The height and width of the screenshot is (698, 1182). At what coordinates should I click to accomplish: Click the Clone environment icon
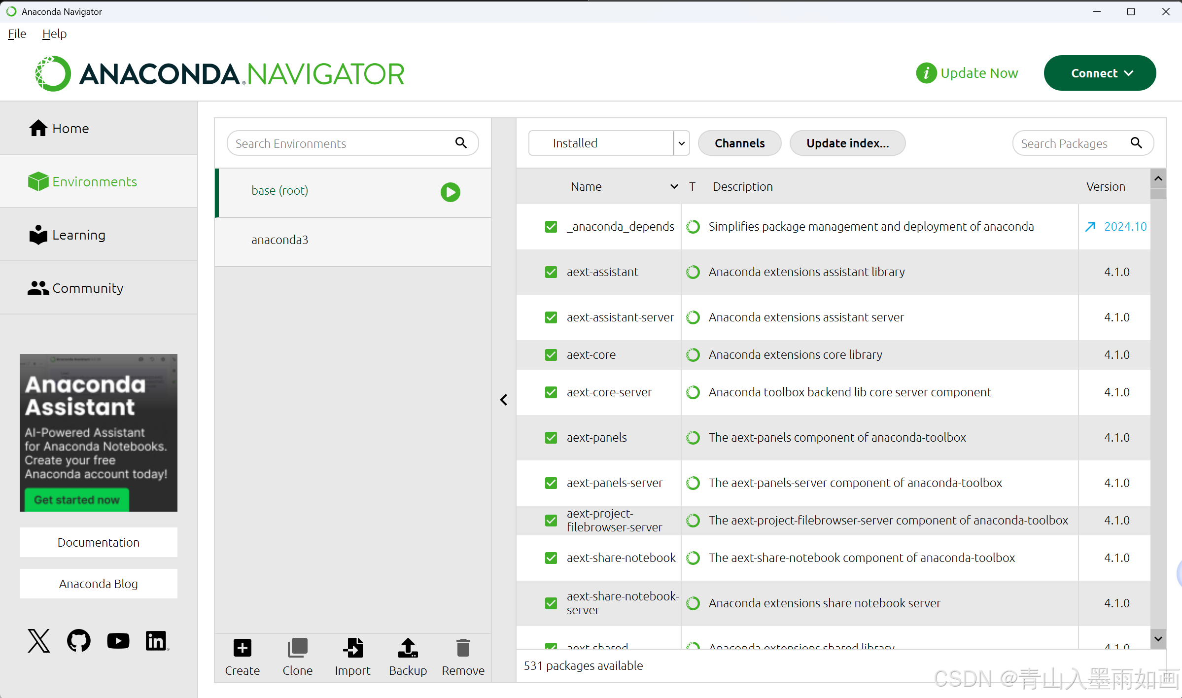tap(297, 648)
